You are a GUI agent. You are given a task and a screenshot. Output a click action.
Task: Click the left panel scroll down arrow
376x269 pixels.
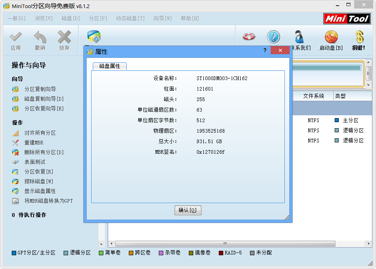click(x=101, y=244)
